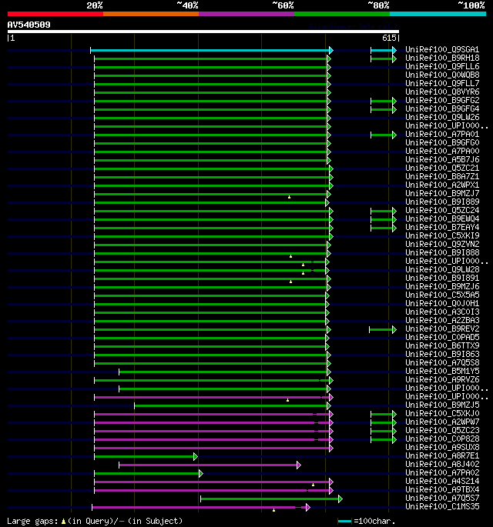This screenshot has height=527, width=493.
Task: Select the UniRef100_A2WPW7 label
Action: pyautogui.click(x=442, y=422)
